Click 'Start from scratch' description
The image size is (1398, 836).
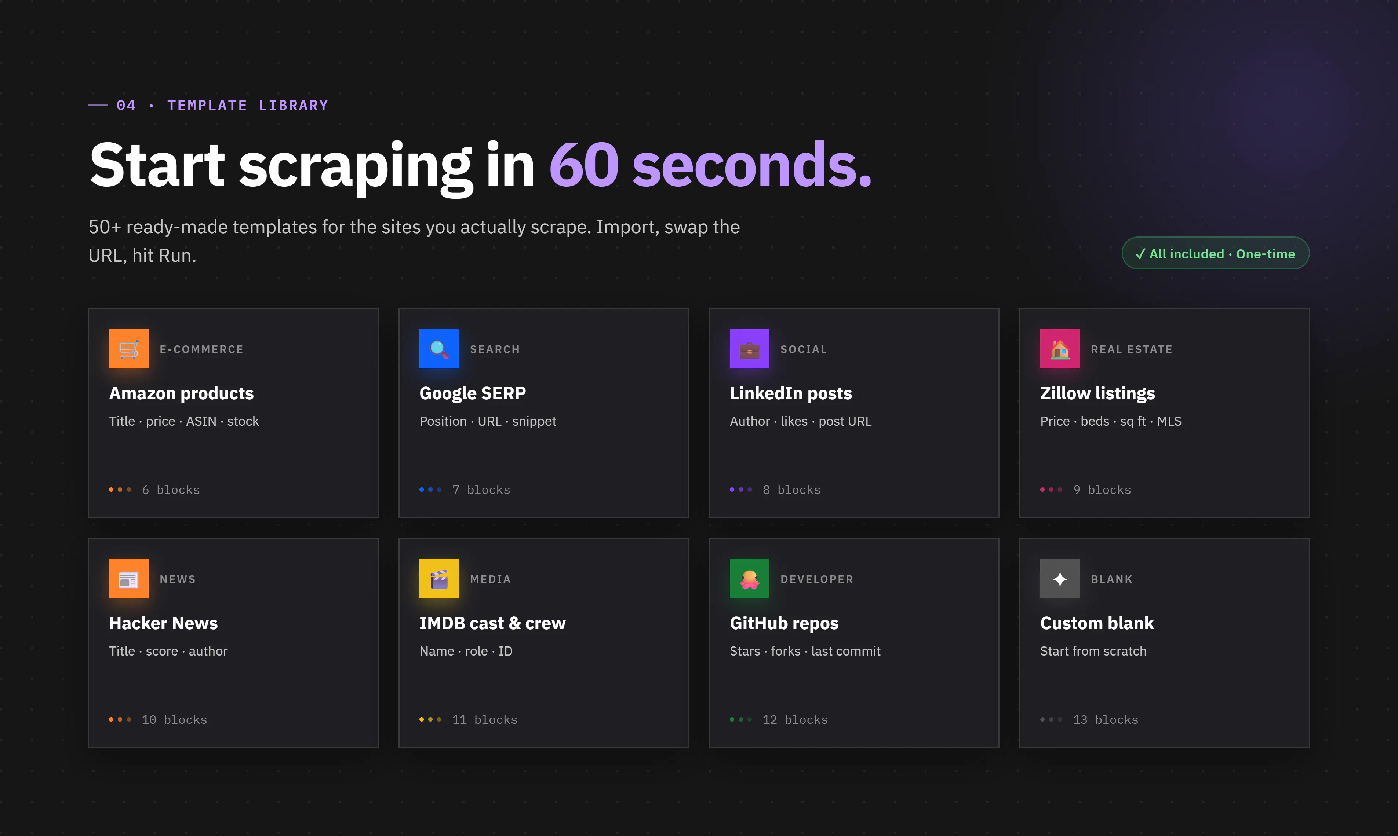tap(1093, 651)
